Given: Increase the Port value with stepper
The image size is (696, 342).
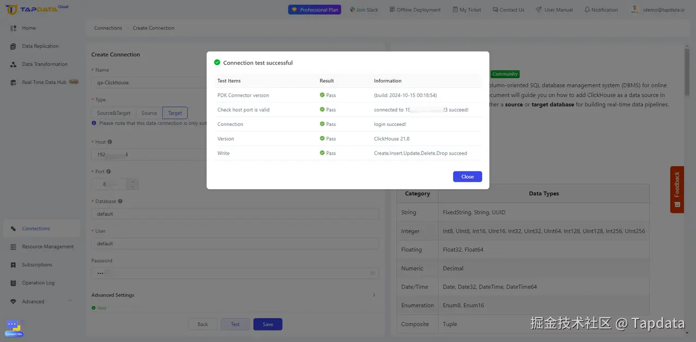Looking at the screenshot, I should (133, 181).
